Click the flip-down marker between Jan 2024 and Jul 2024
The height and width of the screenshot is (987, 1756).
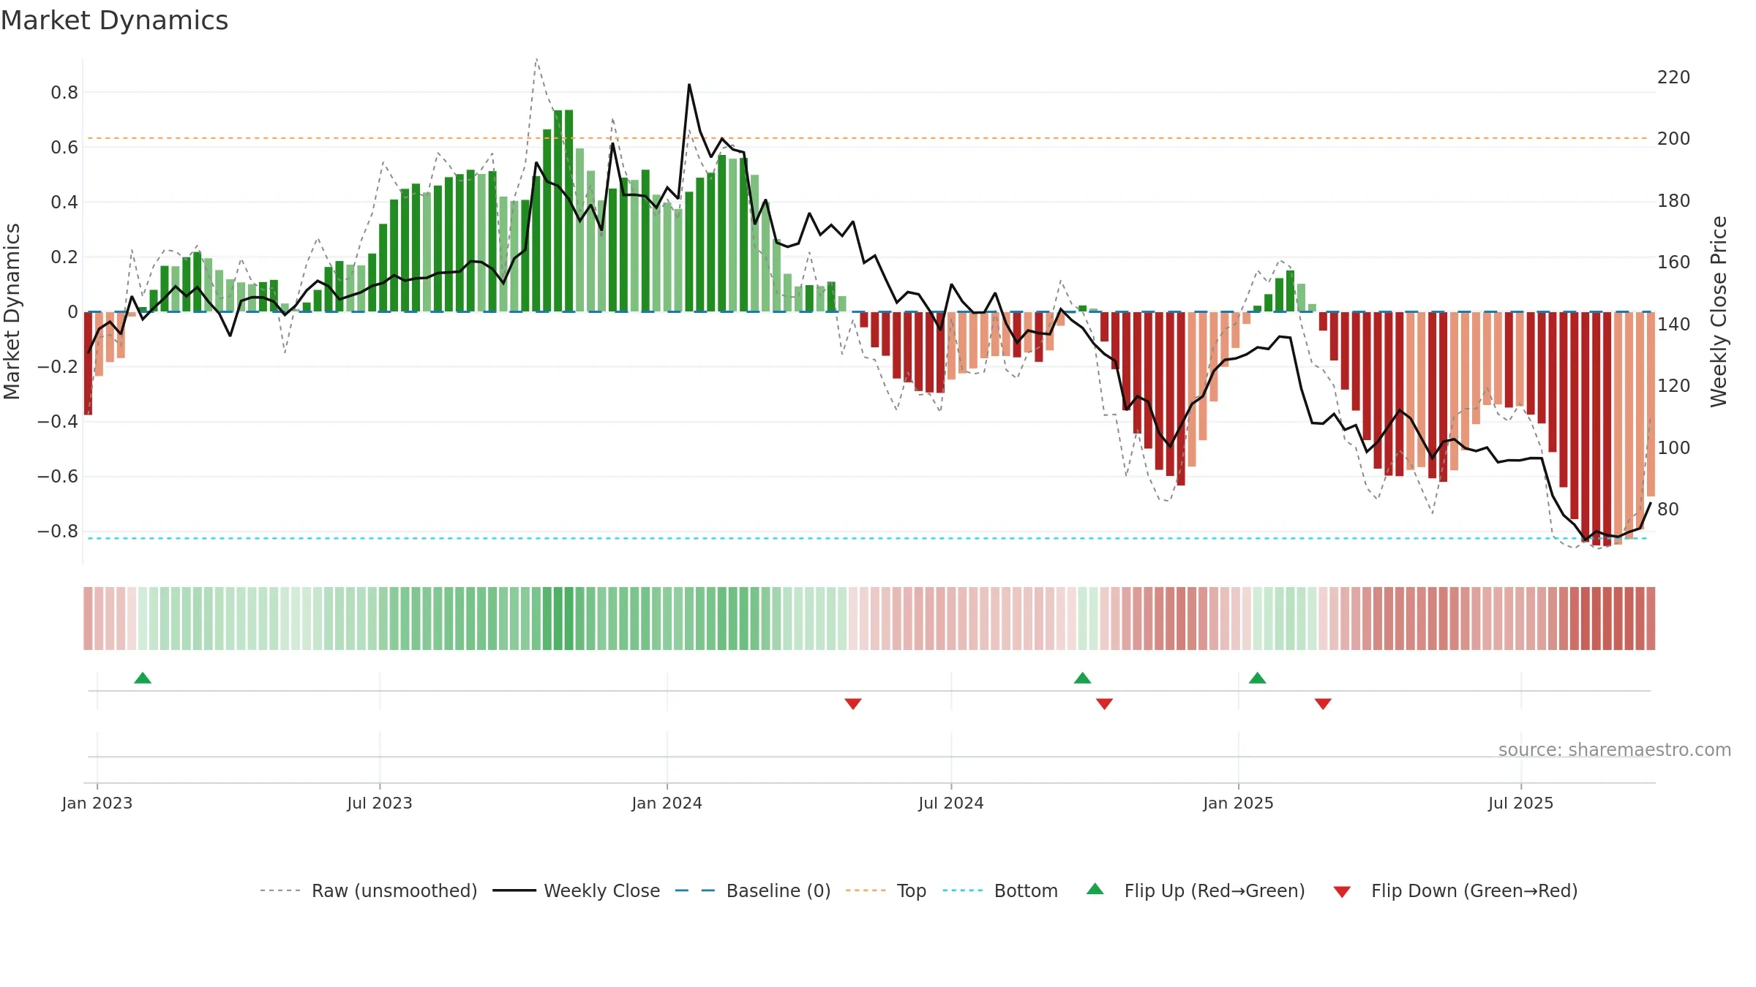(853, 703)
